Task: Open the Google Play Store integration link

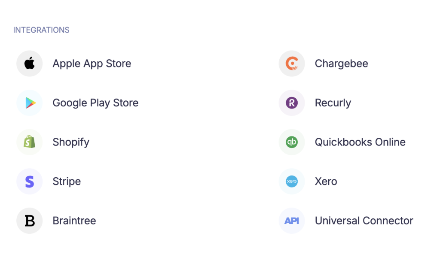Action: (95, 103)
